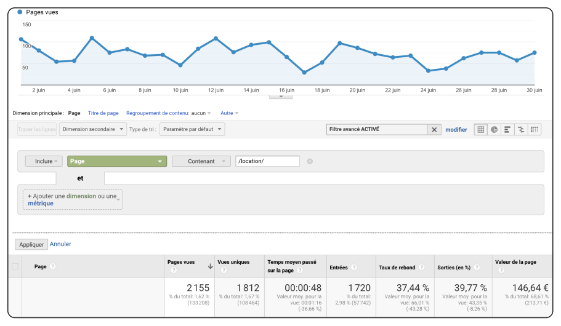
Task: Open help for Vues uniques column
Action: pos(224,270)
